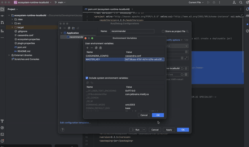This screenshot has height=147, width=249.
Task: Select cassandra.conf value cell
Action: tap(145, 56)
